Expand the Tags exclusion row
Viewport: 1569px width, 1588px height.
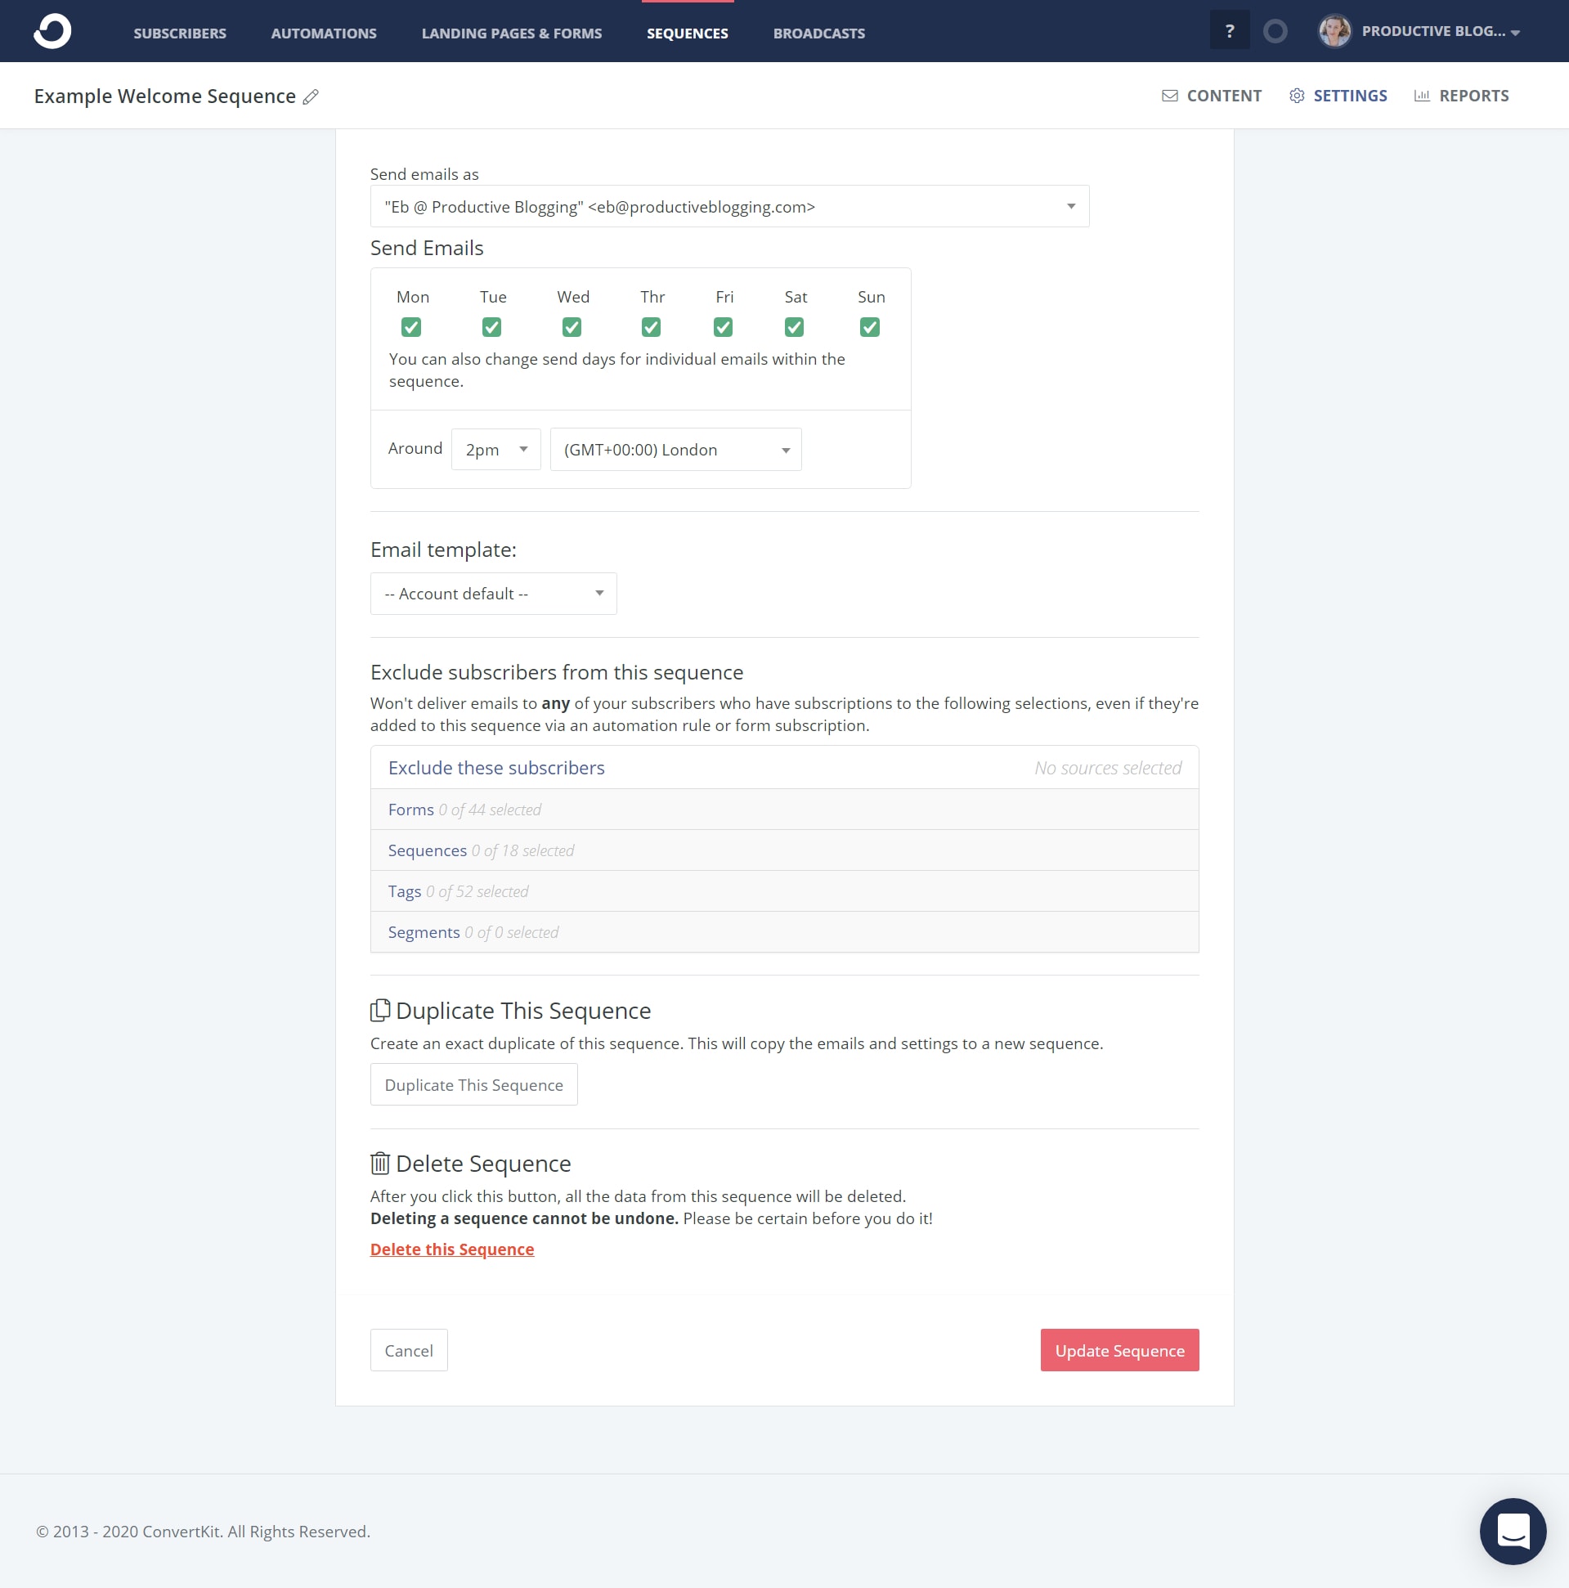pos(784,892)
